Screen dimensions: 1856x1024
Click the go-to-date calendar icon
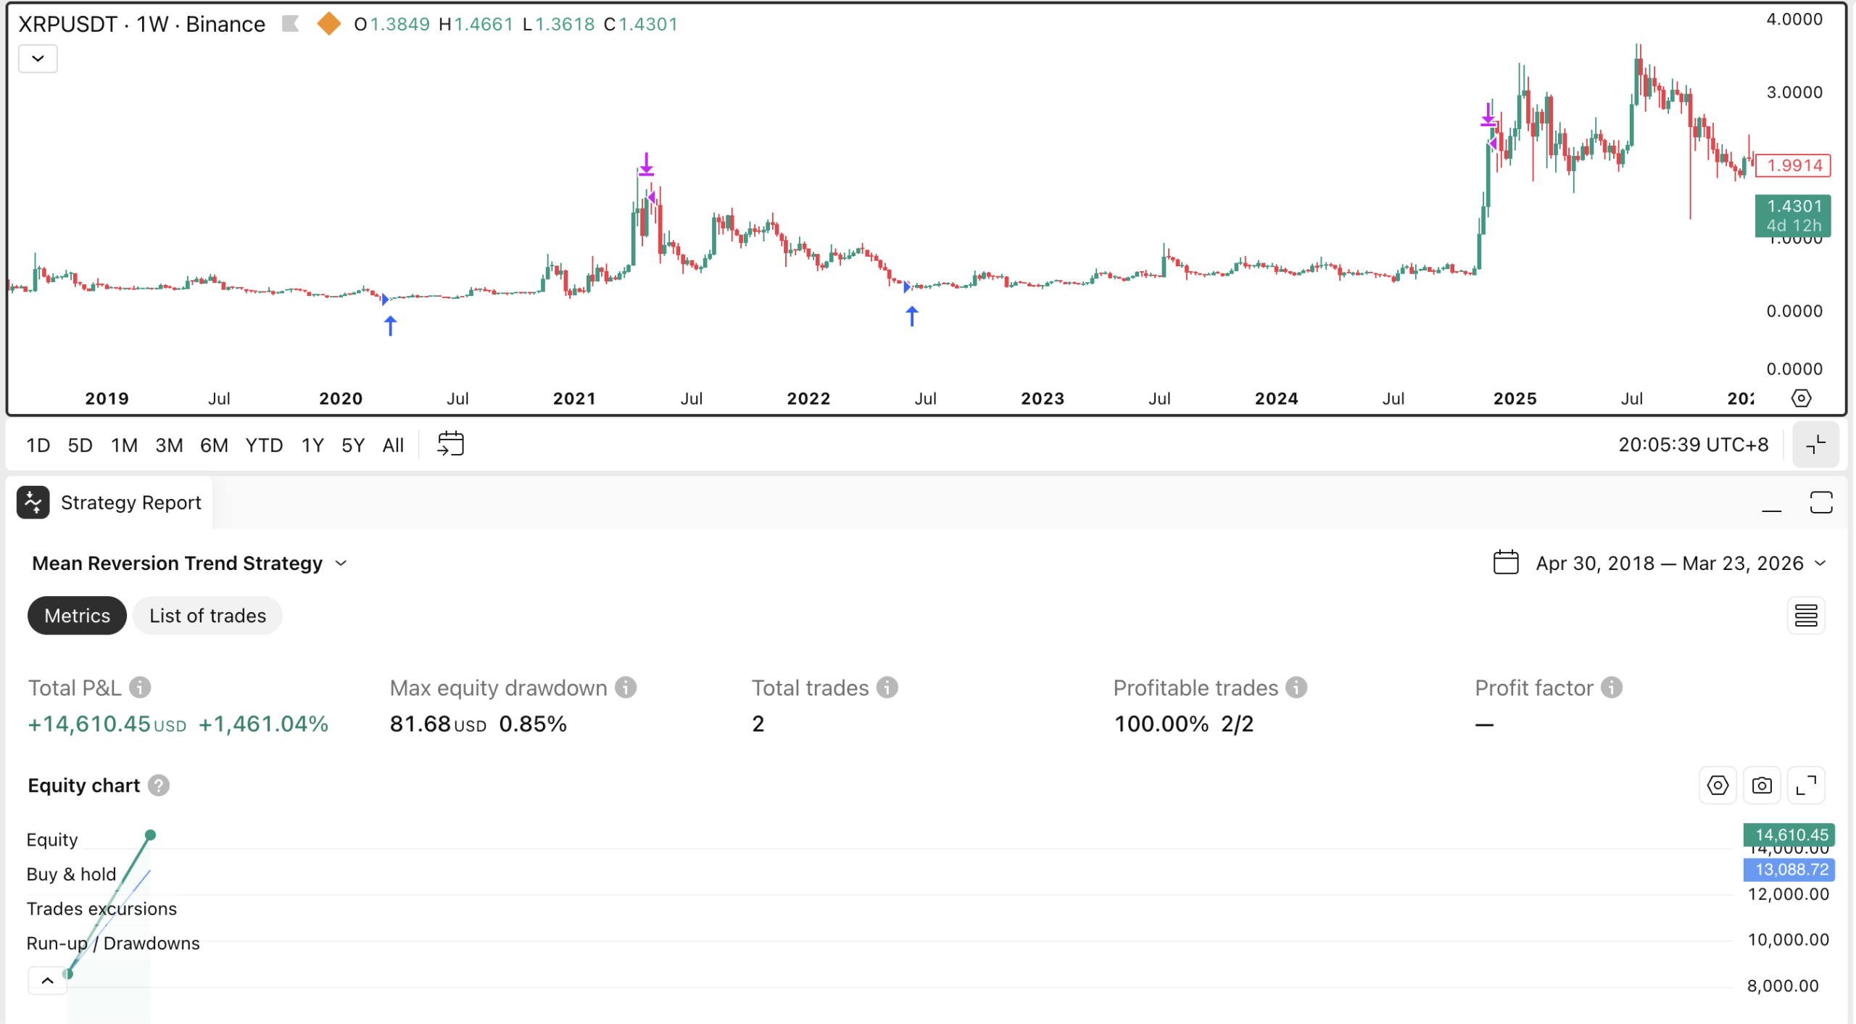point(450,444)
